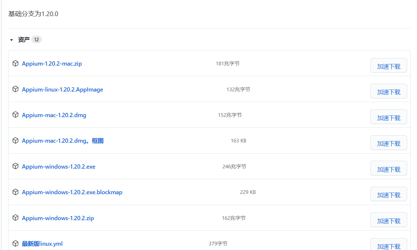Open the Appium-mac-1.20.2.dmg link
The width and height of the screenshot is (417, 250).
pyautogui.click(x=54, y=115)
